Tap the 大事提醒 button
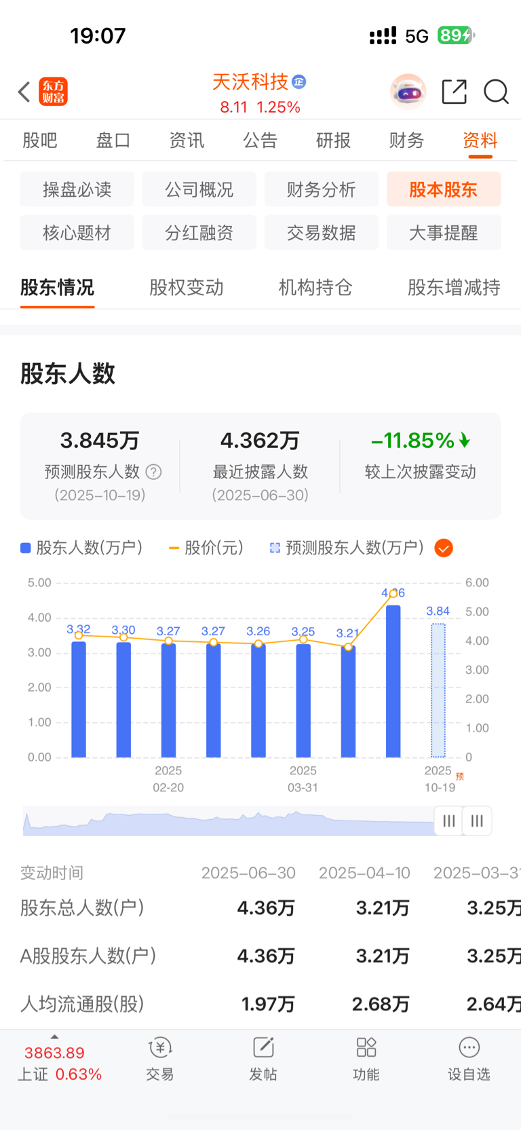Image resolution: width=521 pixels, height=1130 pixels. [x=444, y=233]
